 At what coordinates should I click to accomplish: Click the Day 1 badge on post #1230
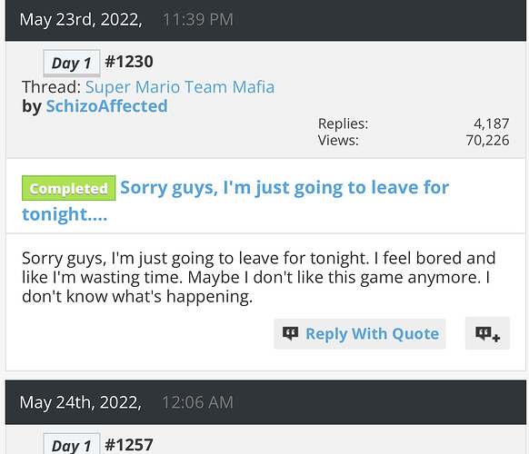[72, 63]
